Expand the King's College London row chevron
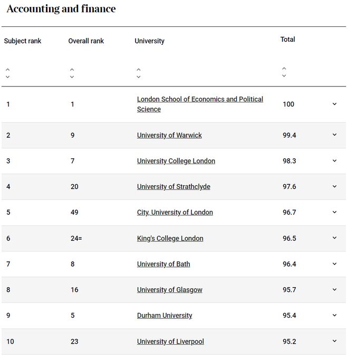The height and width of the screenshot is (360, 348). click(334, 238)
